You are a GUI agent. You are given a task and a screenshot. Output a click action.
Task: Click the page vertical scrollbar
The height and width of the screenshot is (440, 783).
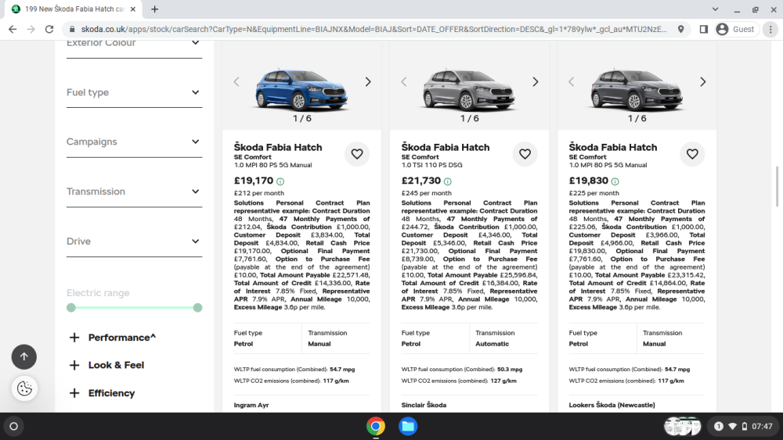(x=777, y=186)
